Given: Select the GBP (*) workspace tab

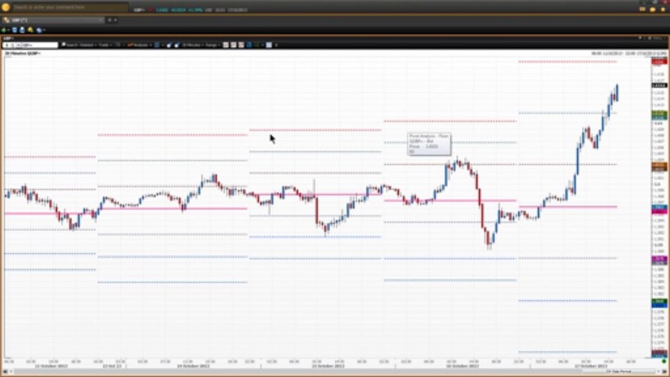Looking at the screenshot, I should click(52, 20).
